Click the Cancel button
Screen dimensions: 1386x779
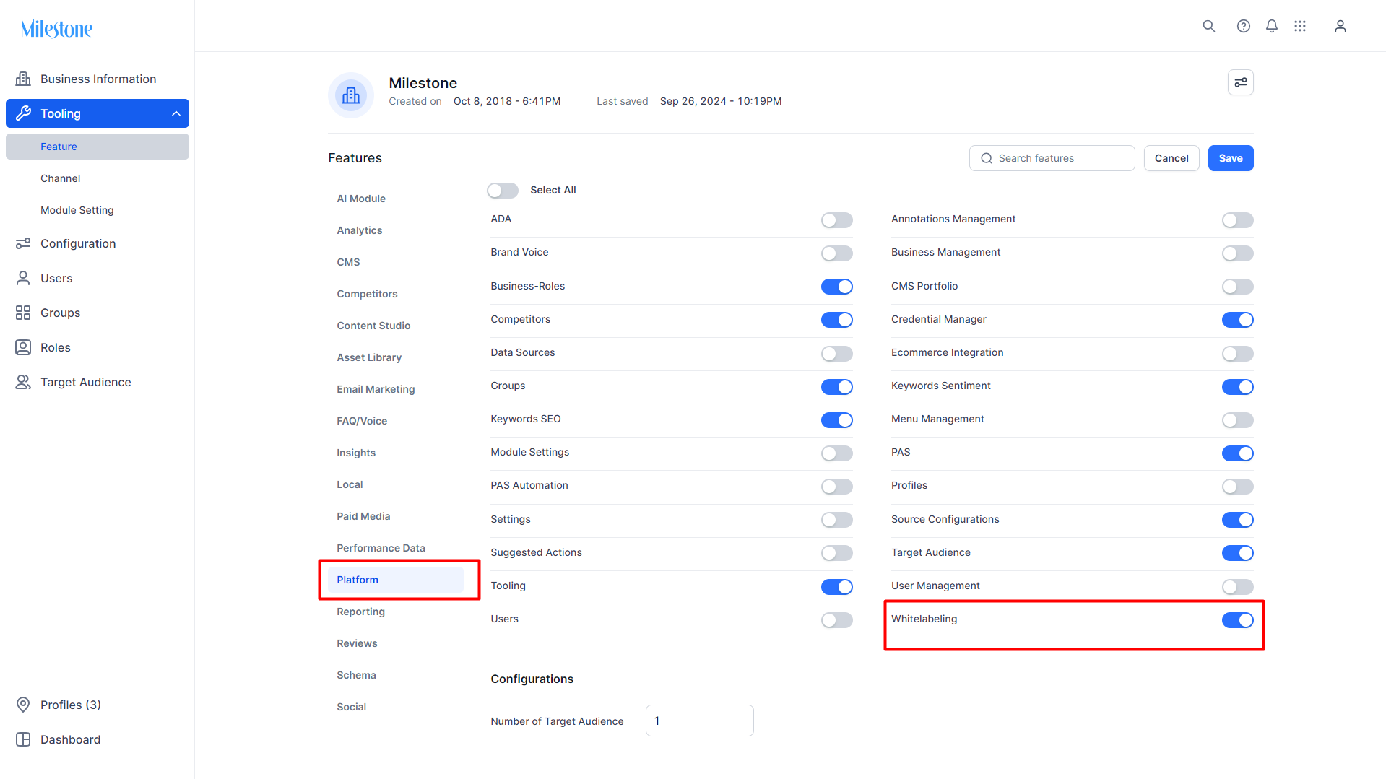click(1171, 158)
